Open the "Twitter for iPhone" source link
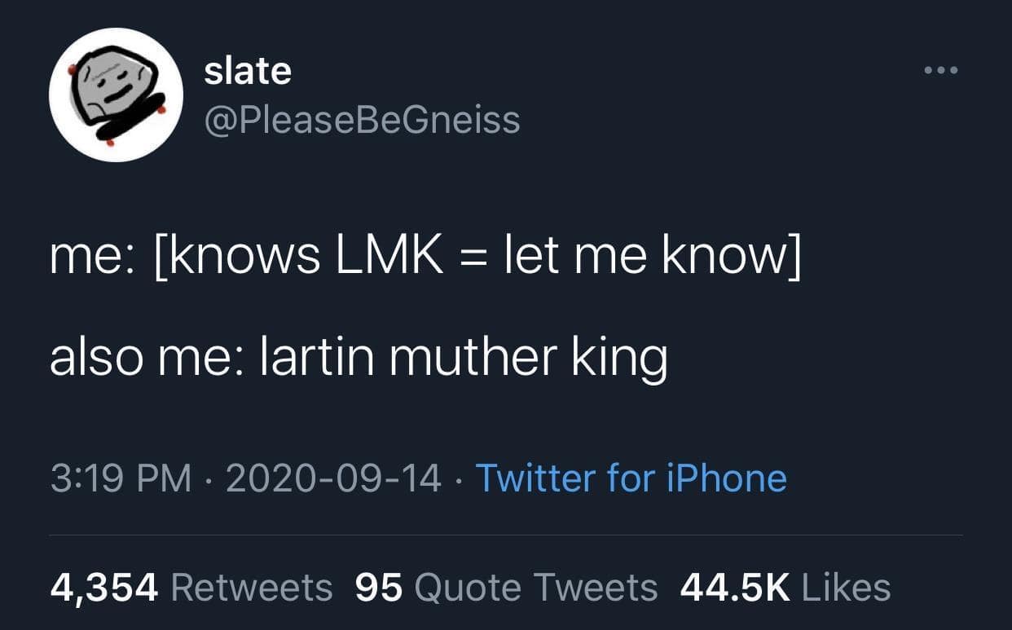Screen dimensions: 1012x630 [631, 478]
